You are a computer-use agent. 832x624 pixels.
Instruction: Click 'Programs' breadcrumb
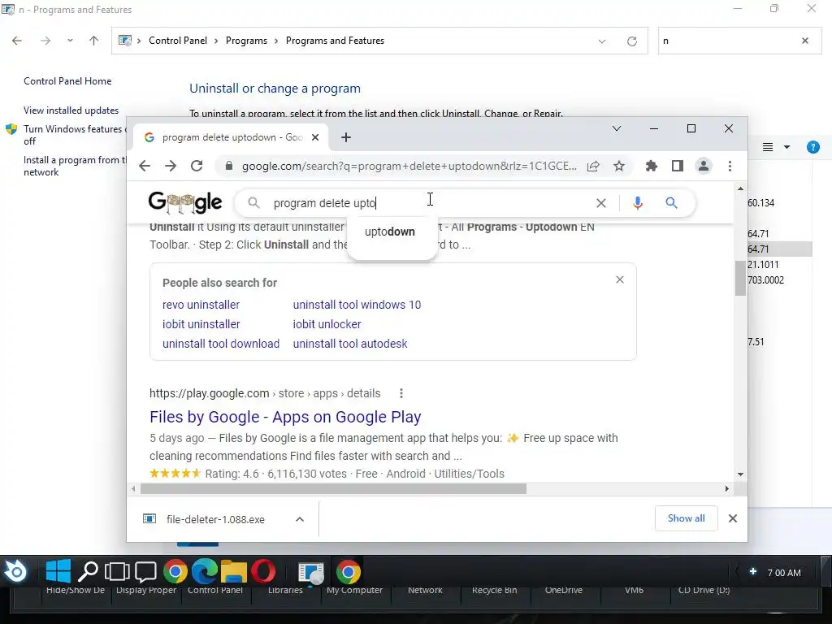coord(246,41)
